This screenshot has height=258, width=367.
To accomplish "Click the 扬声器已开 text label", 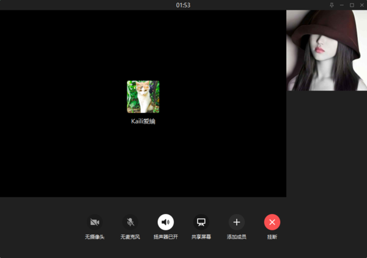I will pyautogui.click(x=166, y=237).
